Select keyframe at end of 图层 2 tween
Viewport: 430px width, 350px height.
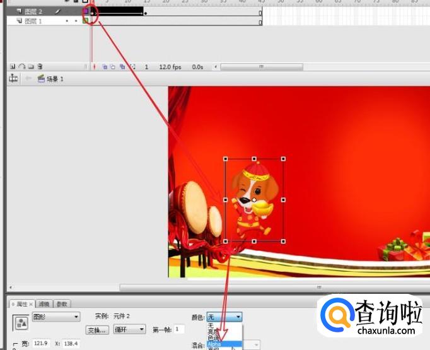pyautogui.click(x=146, y=13)
